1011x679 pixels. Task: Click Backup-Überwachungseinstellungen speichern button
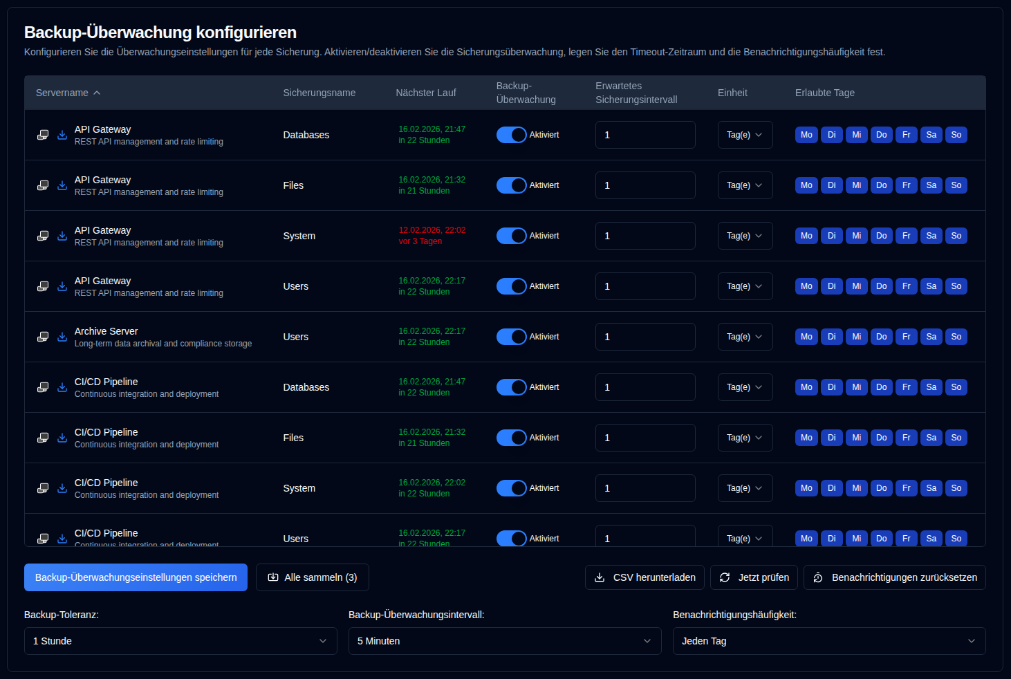click(136, 577)
